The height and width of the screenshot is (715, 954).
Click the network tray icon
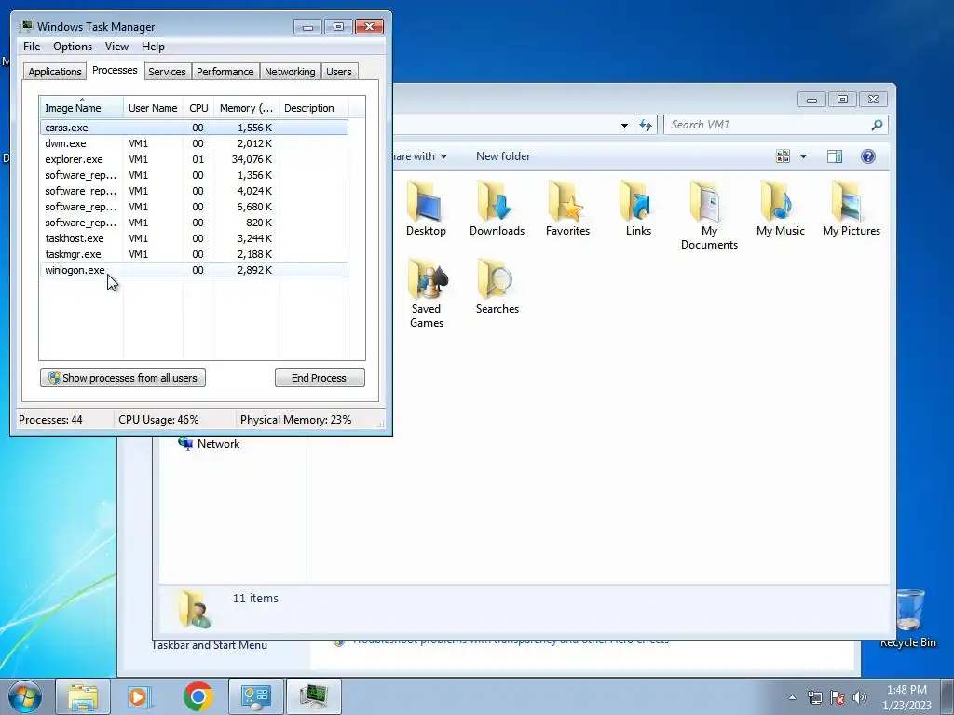814,697
